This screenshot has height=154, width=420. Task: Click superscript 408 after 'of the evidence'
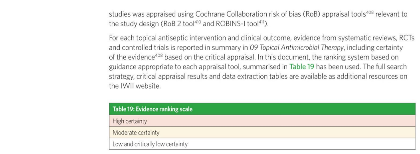click(159, 55)
